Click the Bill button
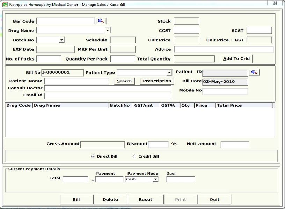This screenshot has width=285, height=209. 76,199
